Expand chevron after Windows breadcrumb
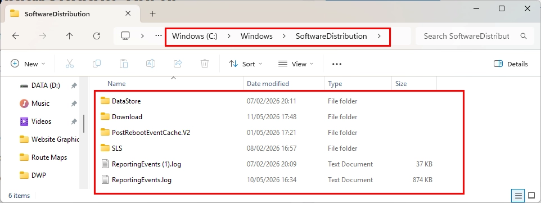Viewport: 541px width, 203px height. pyautogui.click(x=284, y=36)
